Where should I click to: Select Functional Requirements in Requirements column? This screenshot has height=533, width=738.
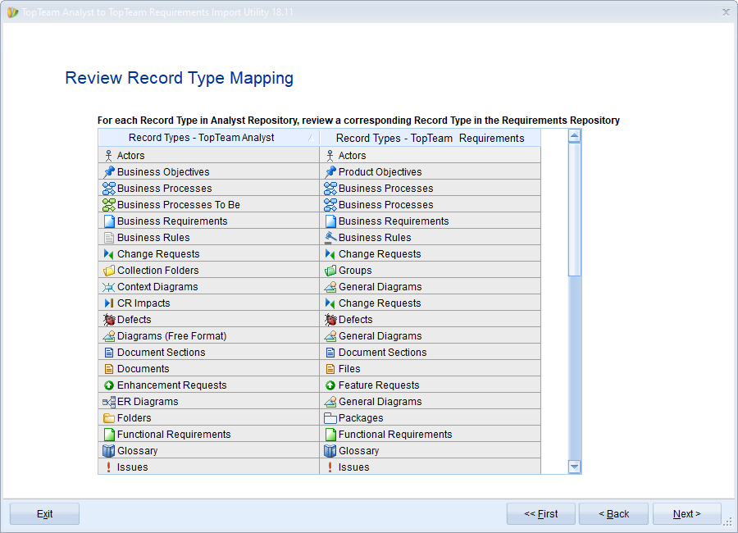[x=430, y=435]
